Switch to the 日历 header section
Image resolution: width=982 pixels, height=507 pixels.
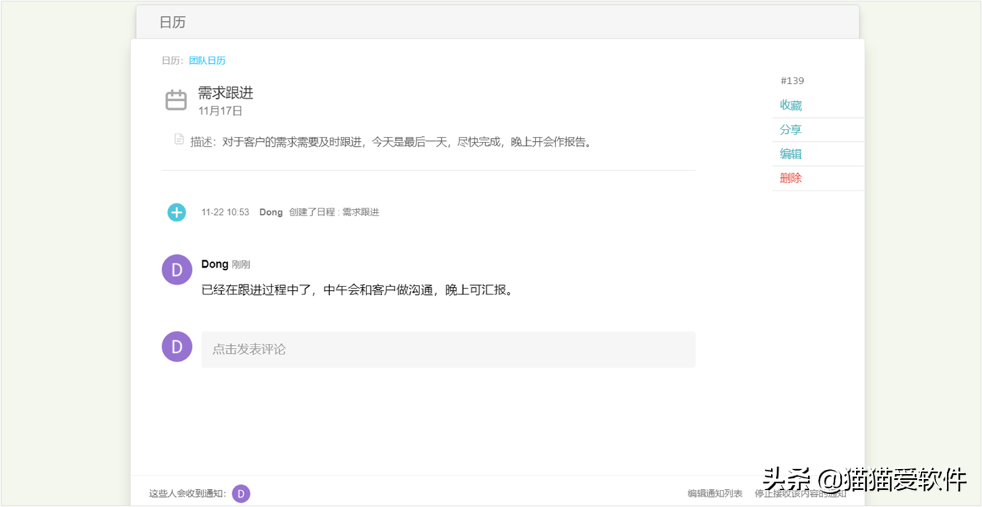point(172,21)
